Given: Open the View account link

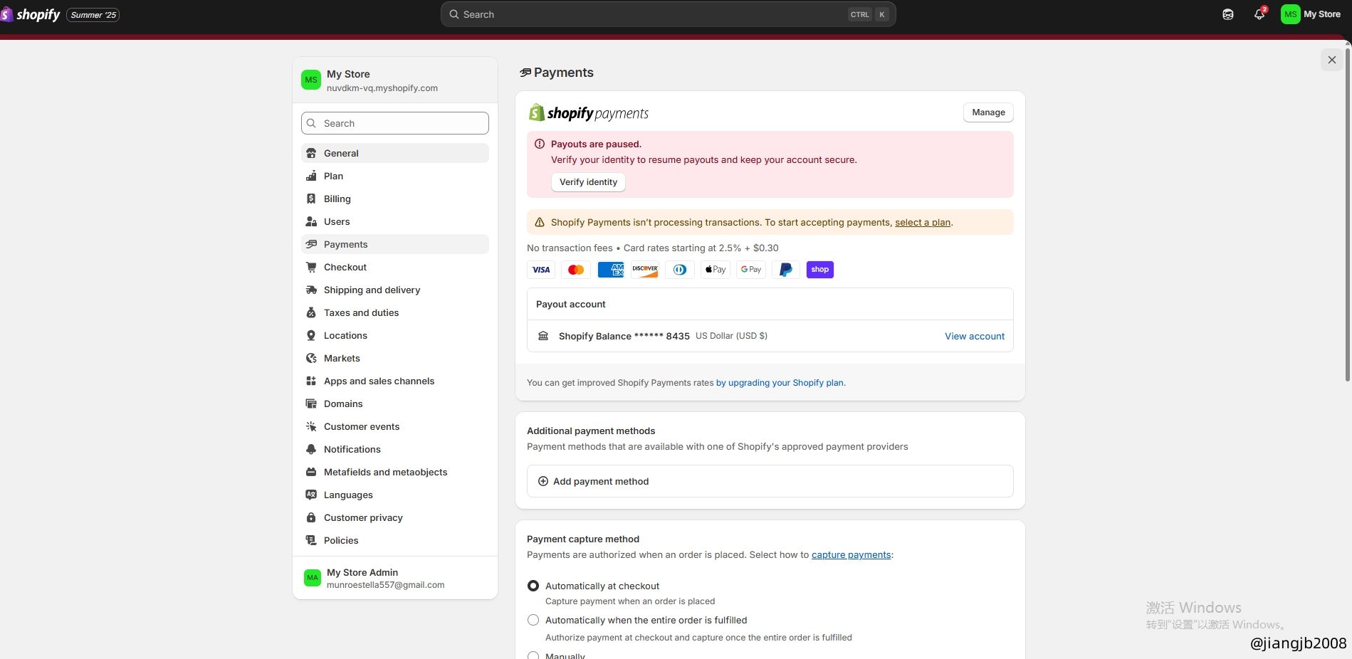Looking at the screenshot, I should tap(974, 336).
